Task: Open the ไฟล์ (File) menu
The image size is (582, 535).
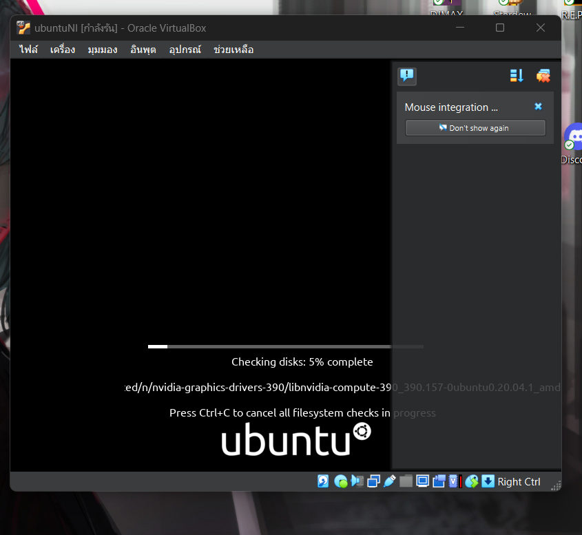Action: [x=28, y=50]
